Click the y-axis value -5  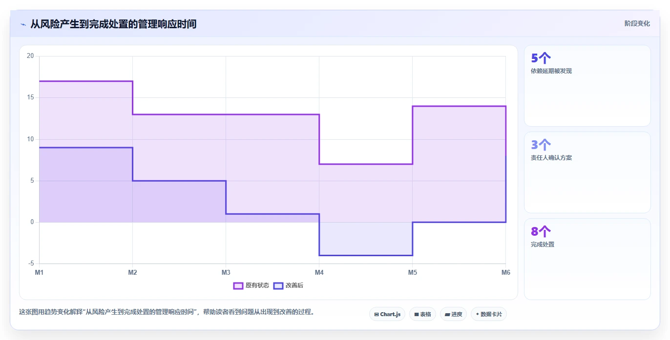[x=31, y=264]
